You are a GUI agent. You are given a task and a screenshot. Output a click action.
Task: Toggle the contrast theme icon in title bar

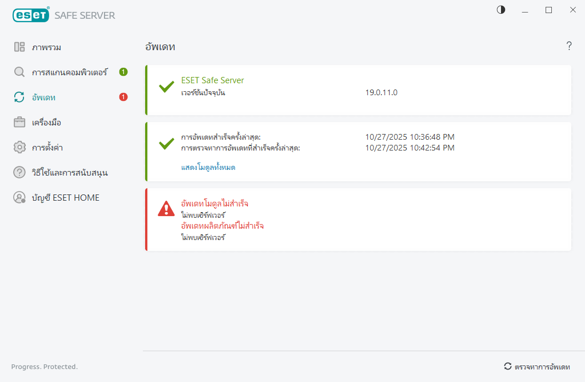point(500,10)
